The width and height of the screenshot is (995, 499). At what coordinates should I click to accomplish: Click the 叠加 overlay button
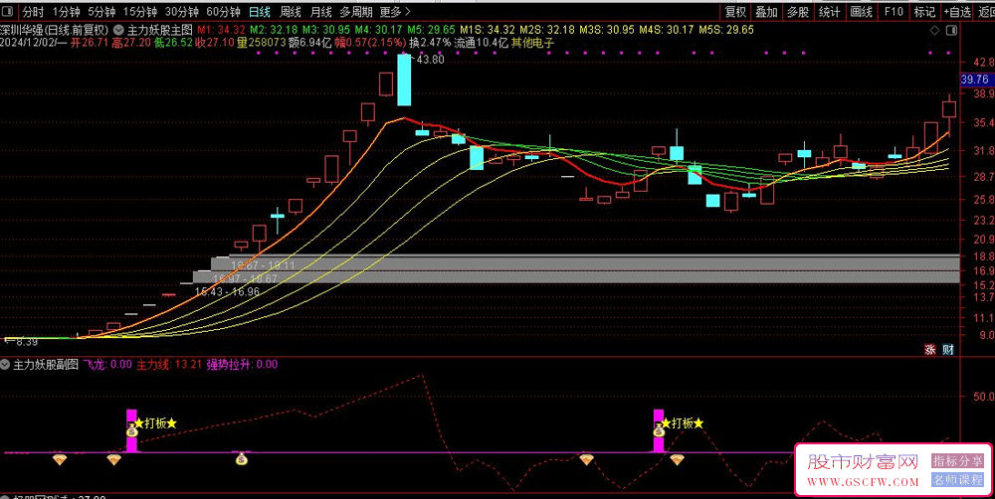[766, 11]
